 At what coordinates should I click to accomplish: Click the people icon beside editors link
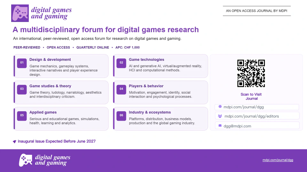tap(220, 116)
